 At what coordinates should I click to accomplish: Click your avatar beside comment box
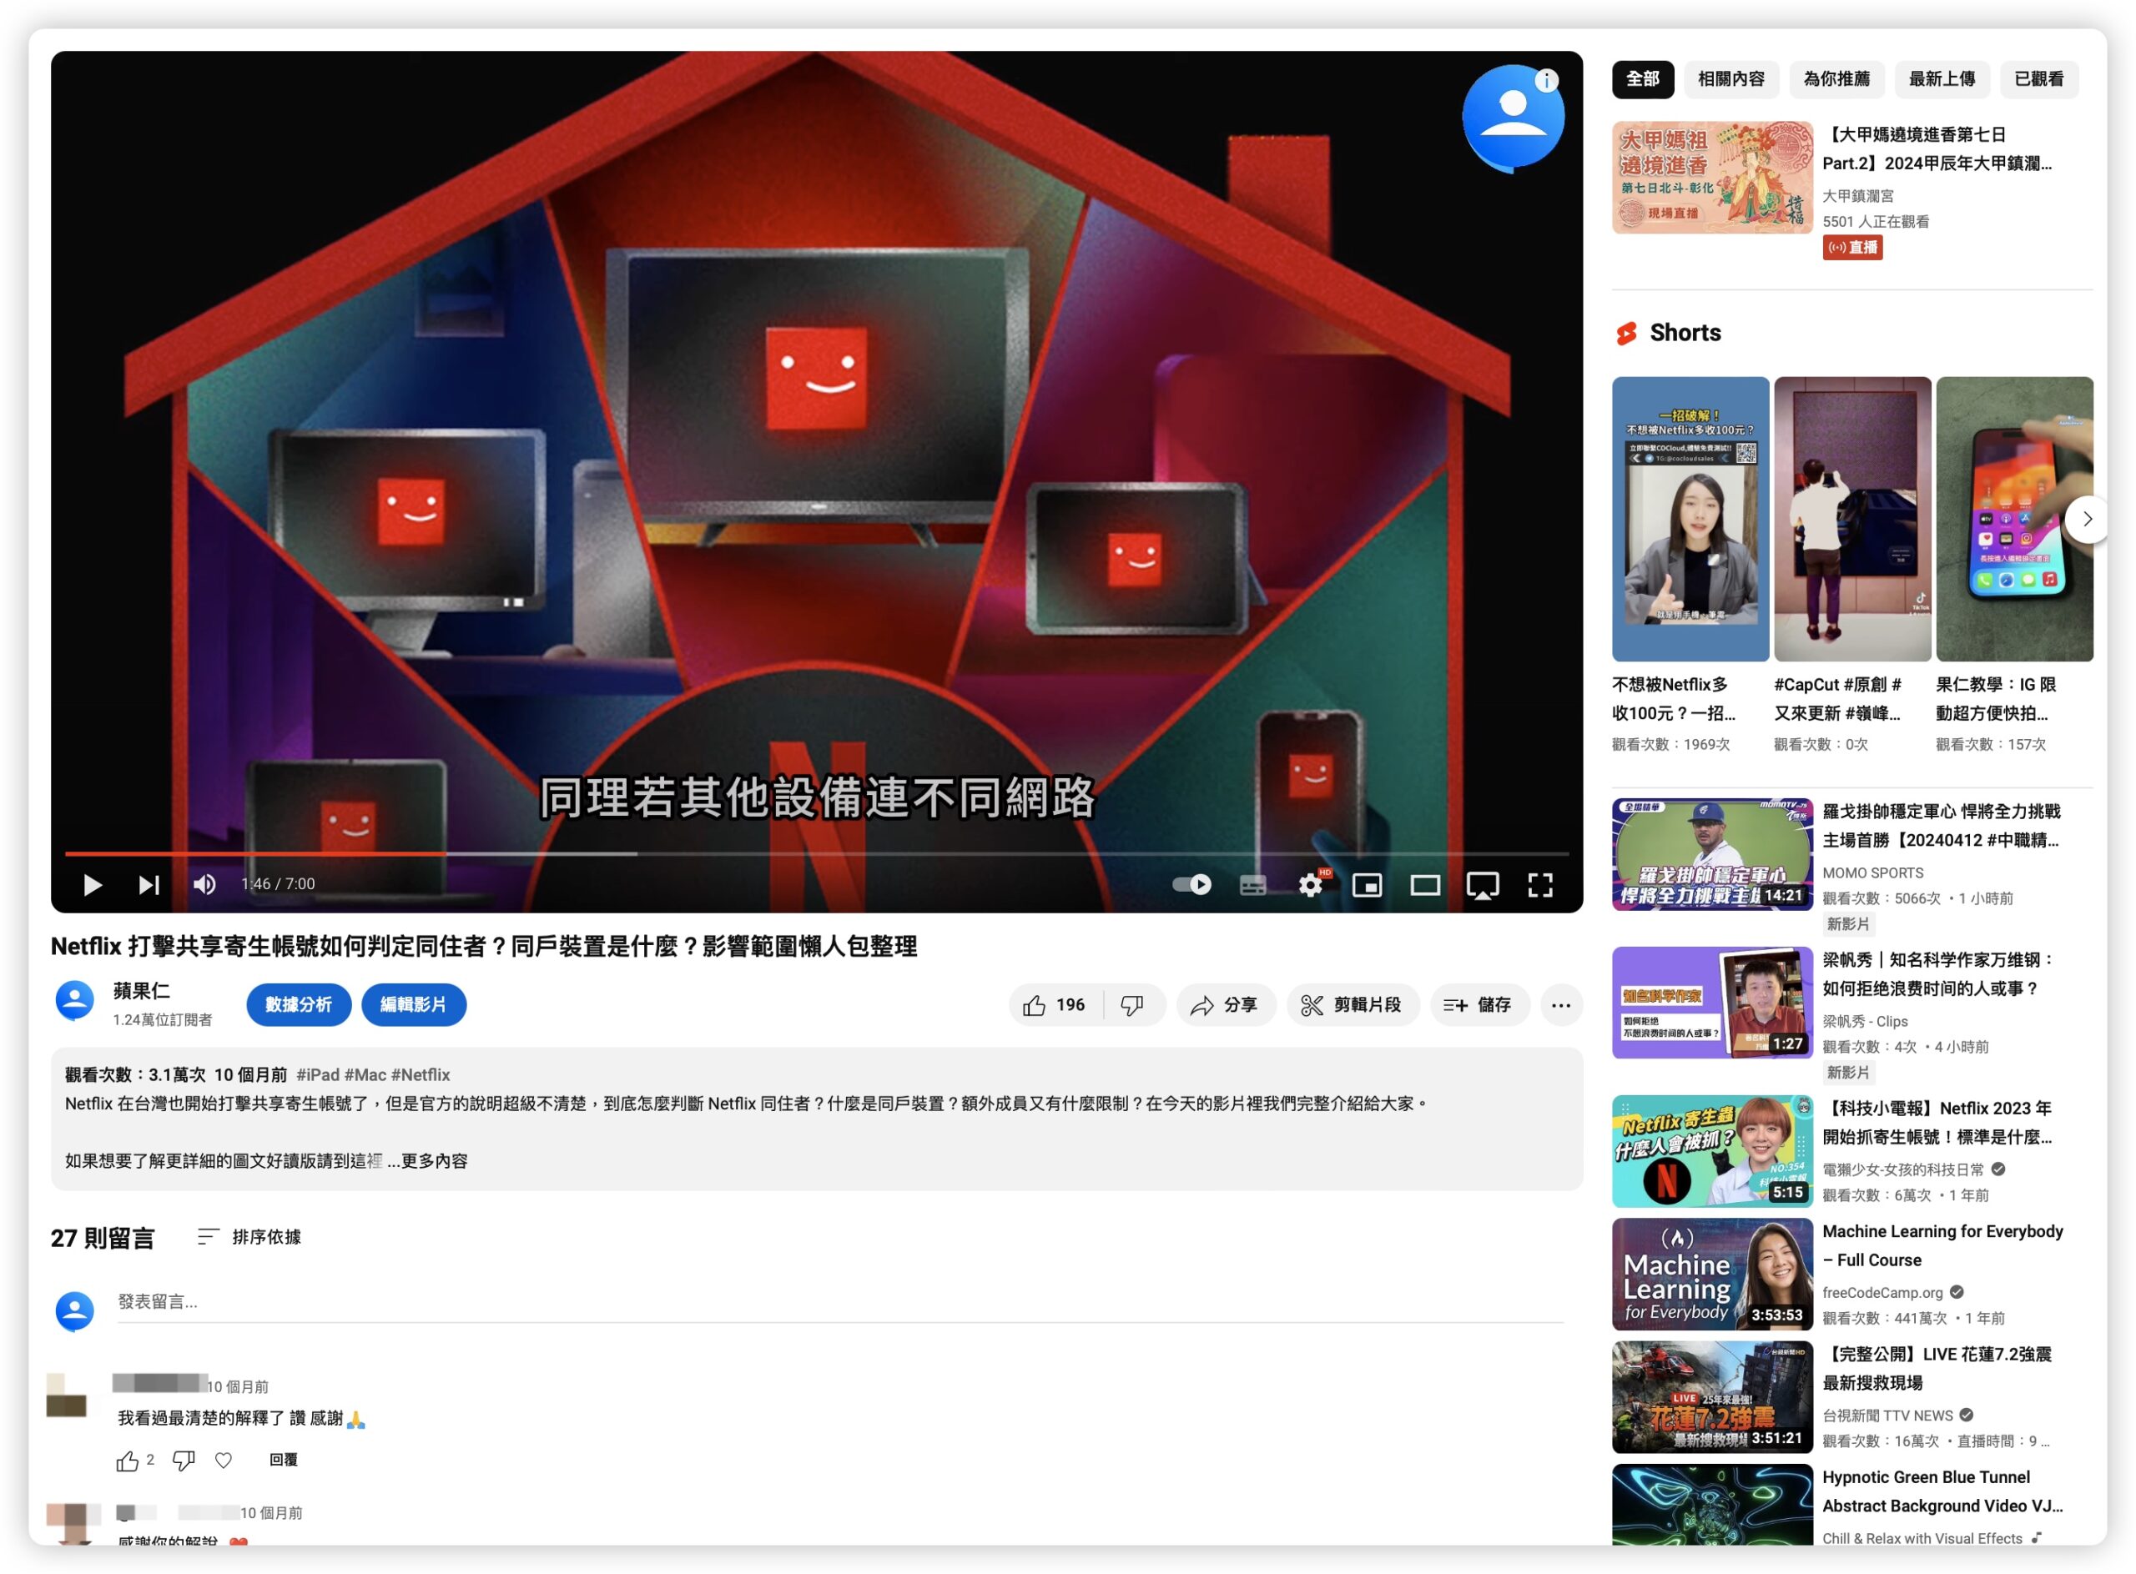click(74, 1311)
